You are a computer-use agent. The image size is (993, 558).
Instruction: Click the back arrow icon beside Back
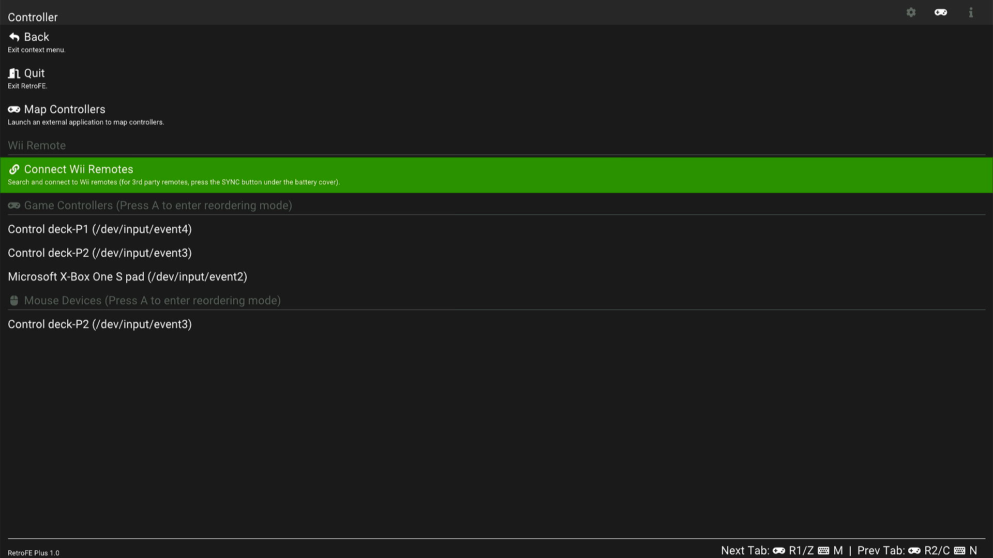(13, 37)
